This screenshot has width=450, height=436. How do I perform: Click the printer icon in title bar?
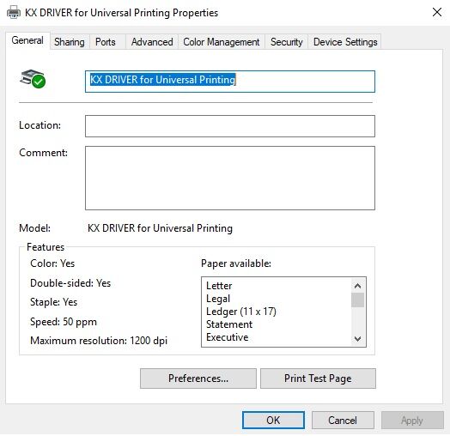pos(14,13)
